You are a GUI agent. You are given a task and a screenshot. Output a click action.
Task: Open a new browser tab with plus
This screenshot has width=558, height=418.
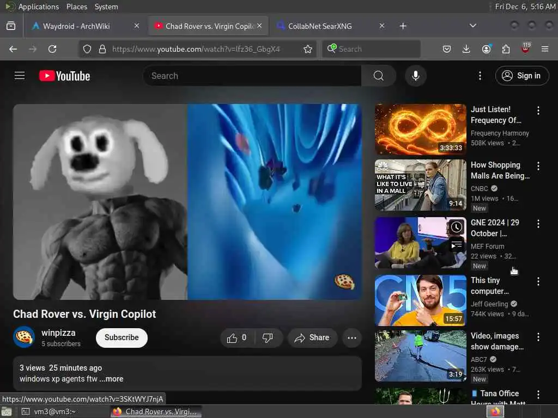403,26
